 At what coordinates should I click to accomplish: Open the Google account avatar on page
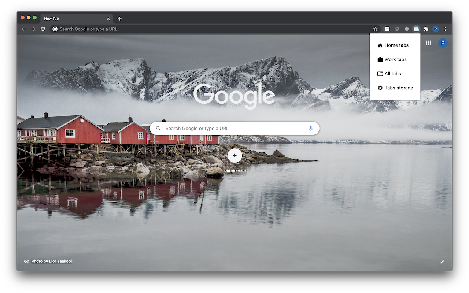(x=443, y=43)
